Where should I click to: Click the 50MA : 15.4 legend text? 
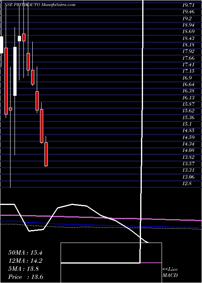point(25,253)
